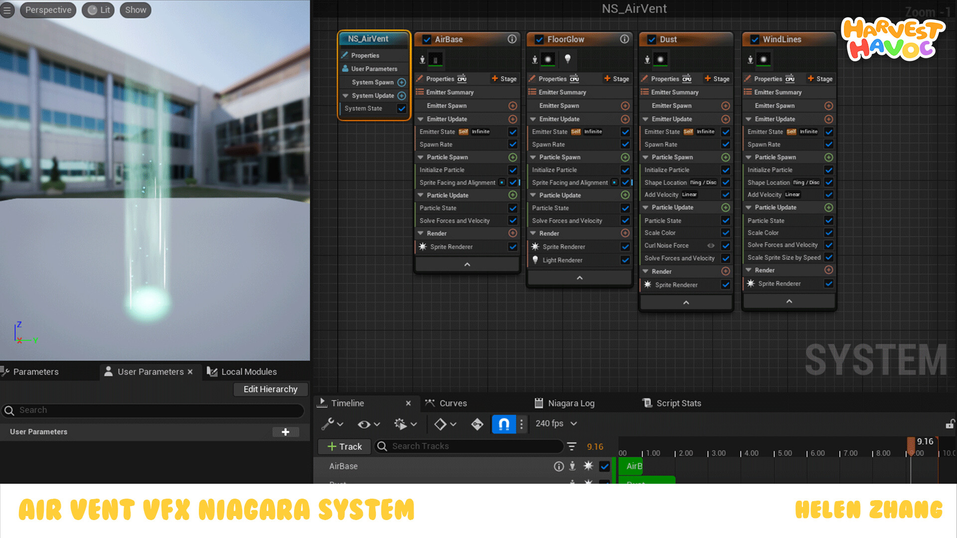
Task: Toggle snapping with the magnet icon in Timeline
Action: pyautogui.click(x=503, y=423)
